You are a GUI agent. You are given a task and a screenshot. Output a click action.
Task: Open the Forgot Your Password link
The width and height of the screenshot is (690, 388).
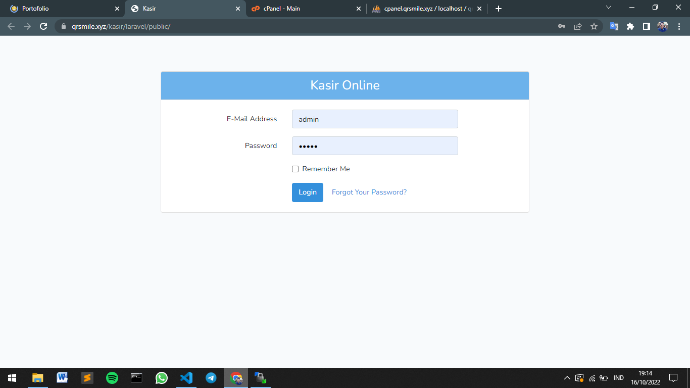[x=369, y=192]
